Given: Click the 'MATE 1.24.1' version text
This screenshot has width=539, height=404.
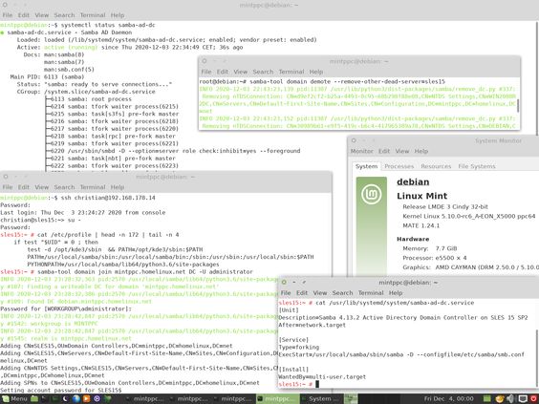Looking at the screenshot, I should 421,225.
